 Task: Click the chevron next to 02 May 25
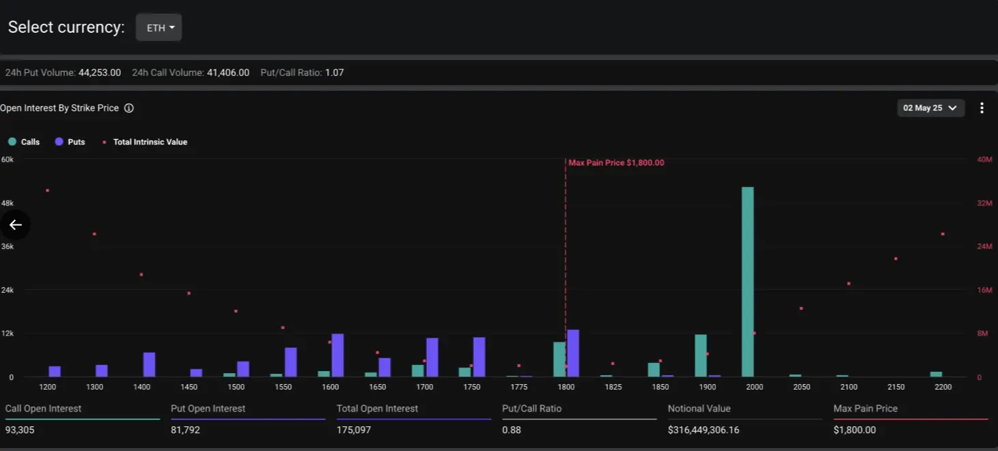[952, 108]
